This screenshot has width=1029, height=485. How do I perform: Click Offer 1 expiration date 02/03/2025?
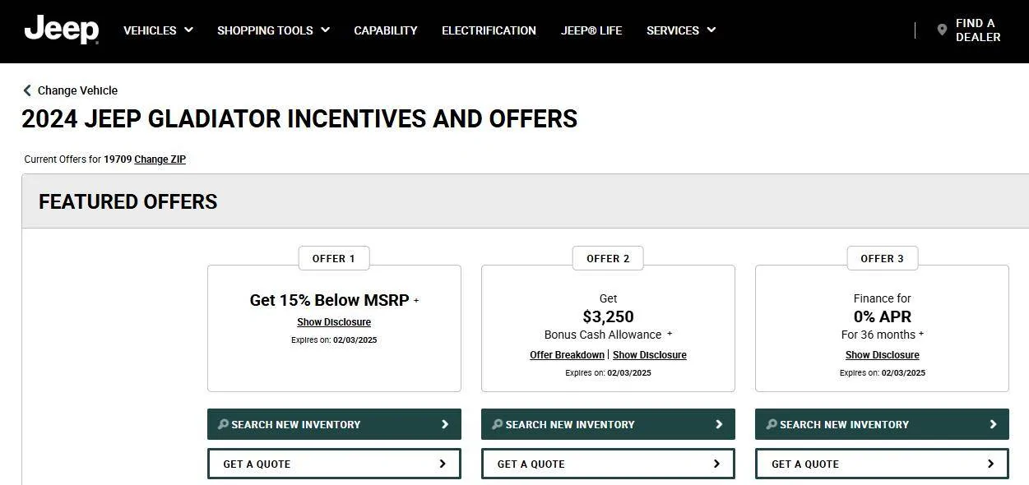point(355,340)
